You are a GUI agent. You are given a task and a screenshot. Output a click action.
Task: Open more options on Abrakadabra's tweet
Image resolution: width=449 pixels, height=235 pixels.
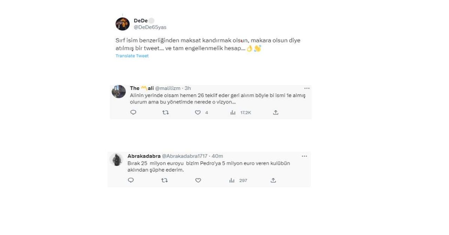click(304, 156)
